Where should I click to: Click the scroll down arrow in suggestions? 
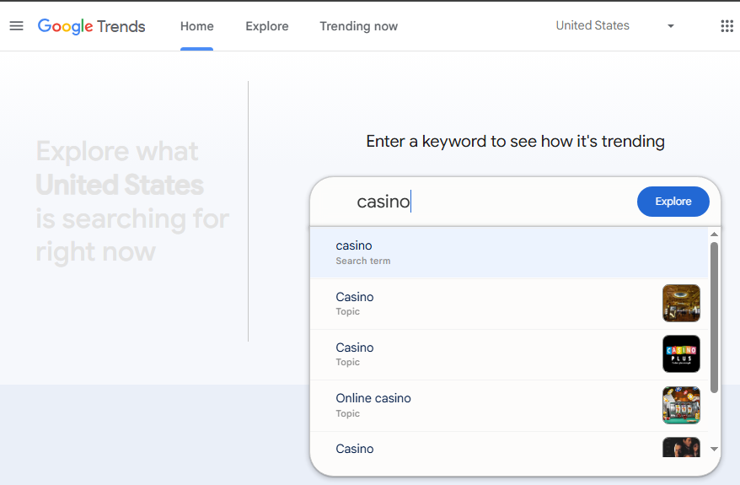pyautogui.click(x=714, y=449)
